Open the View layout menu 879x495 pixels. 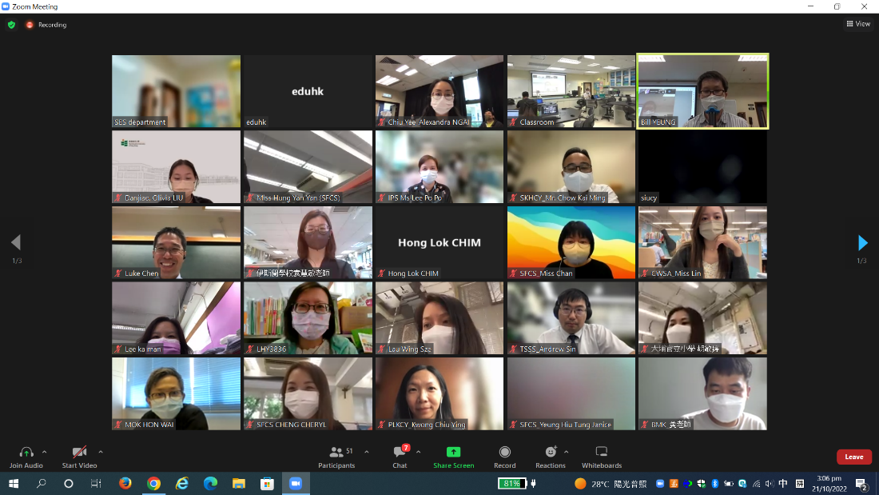click(x=858, y=24)
